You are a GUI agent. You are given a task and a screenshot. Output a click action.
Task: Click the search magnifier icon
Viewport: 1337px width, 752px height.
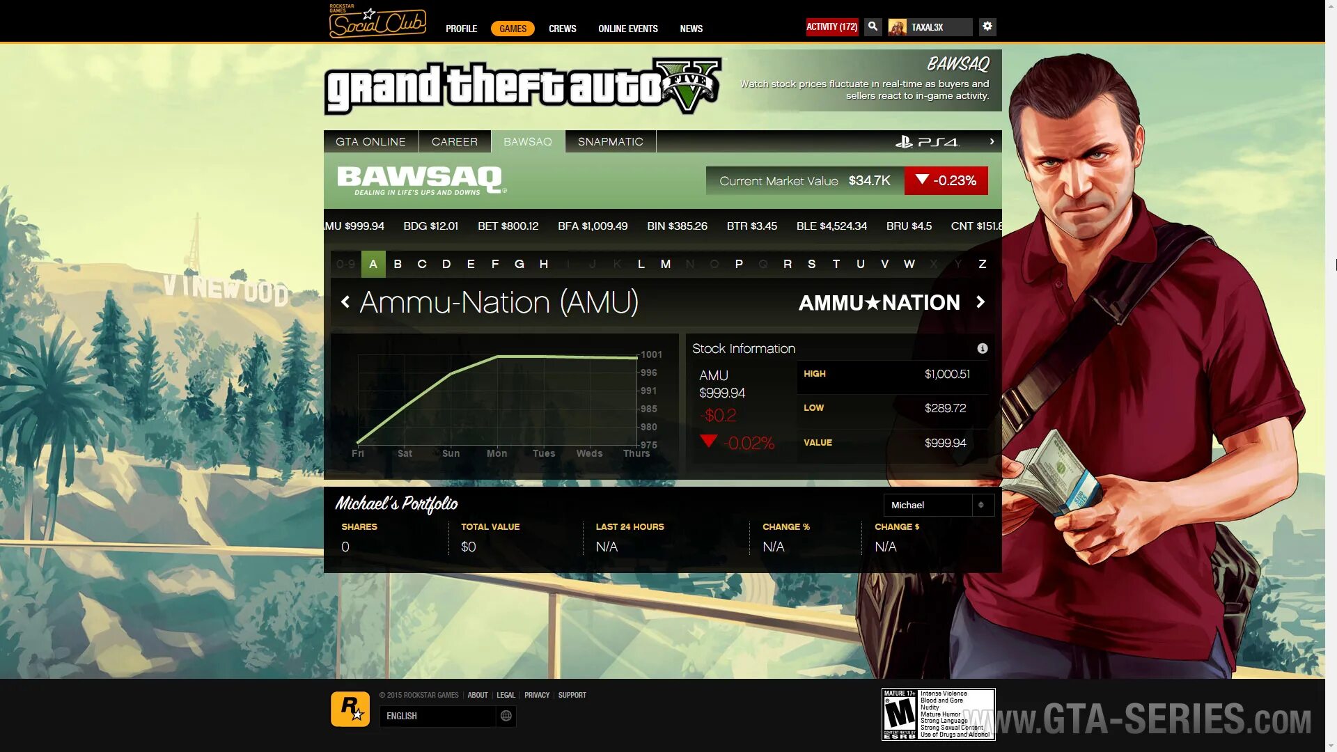click(x=873, y=26)
